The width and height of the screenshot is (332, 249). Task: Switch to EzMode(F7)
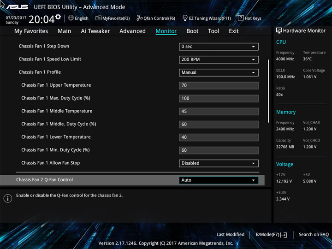pyautogui.click(x=271, y=235)
